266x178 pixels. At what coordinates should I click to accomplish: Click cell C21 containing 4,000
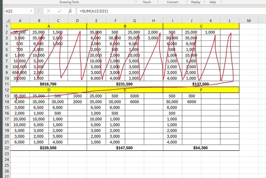58,142
